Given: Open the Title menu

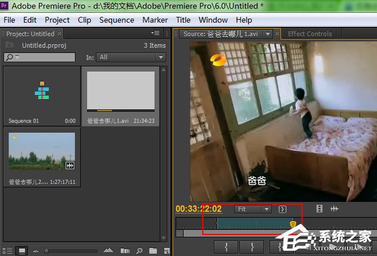Looking at the screenshot, I should (183, 20).
